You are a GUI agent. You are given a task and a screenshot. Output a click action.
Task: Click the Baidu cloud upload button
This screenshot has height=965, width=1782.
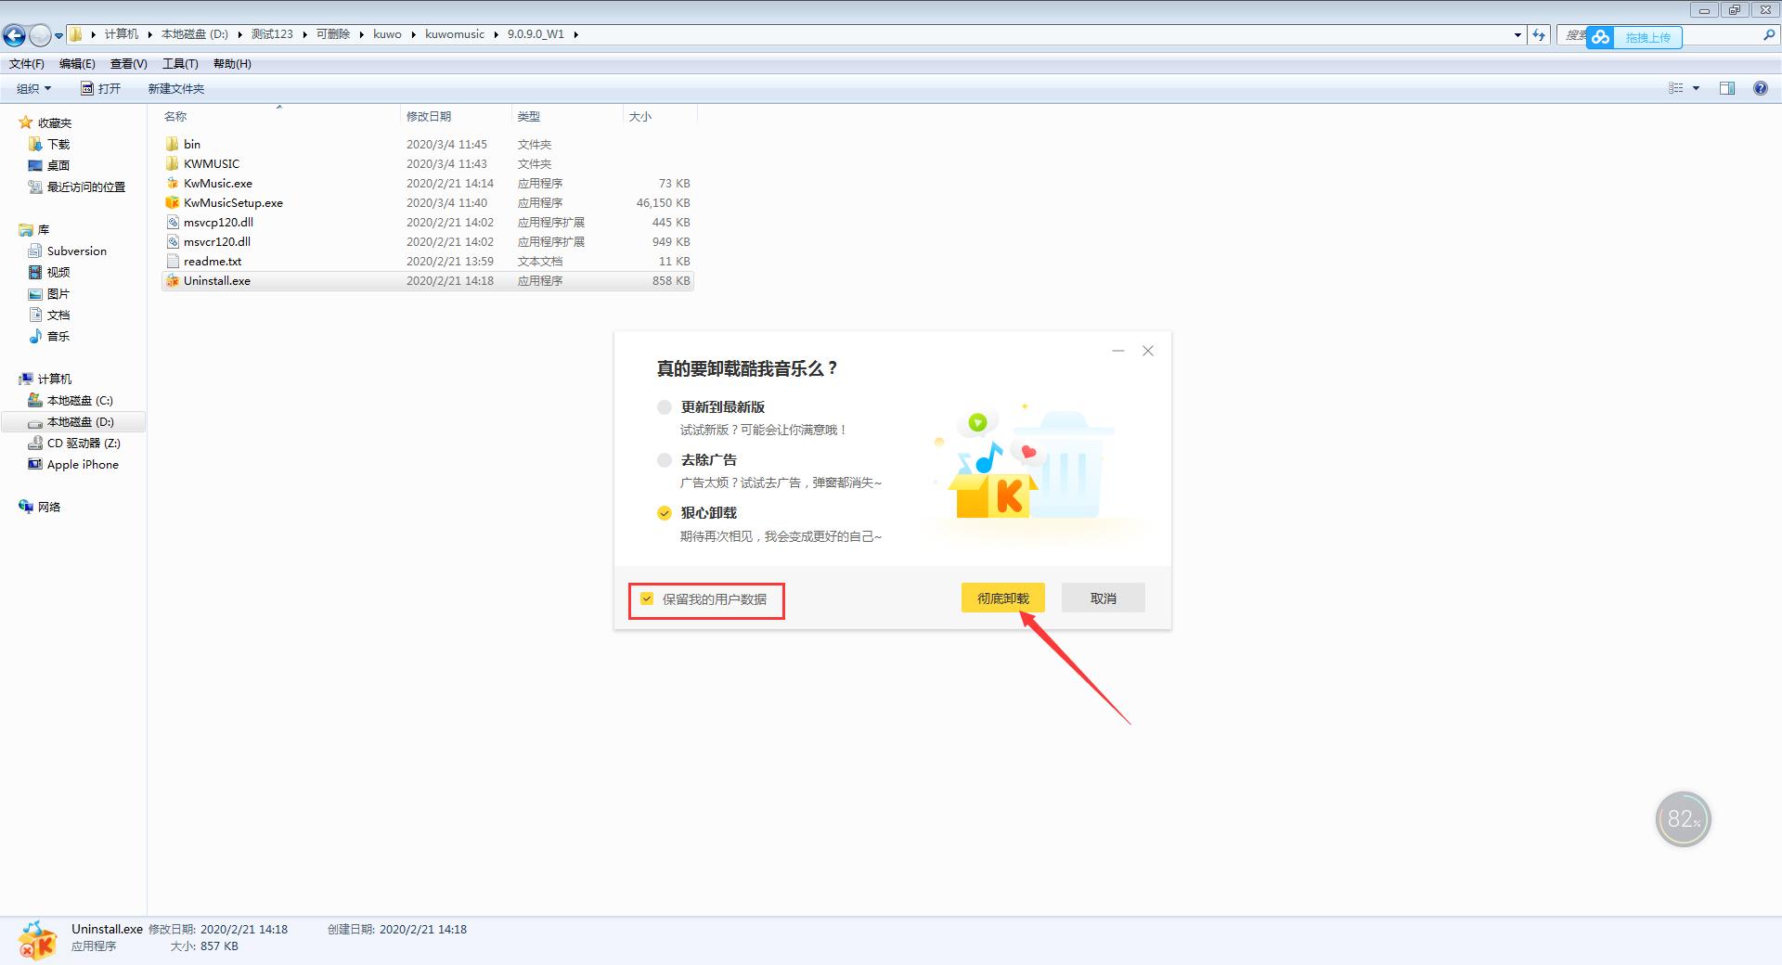[x=1633, y=37]
